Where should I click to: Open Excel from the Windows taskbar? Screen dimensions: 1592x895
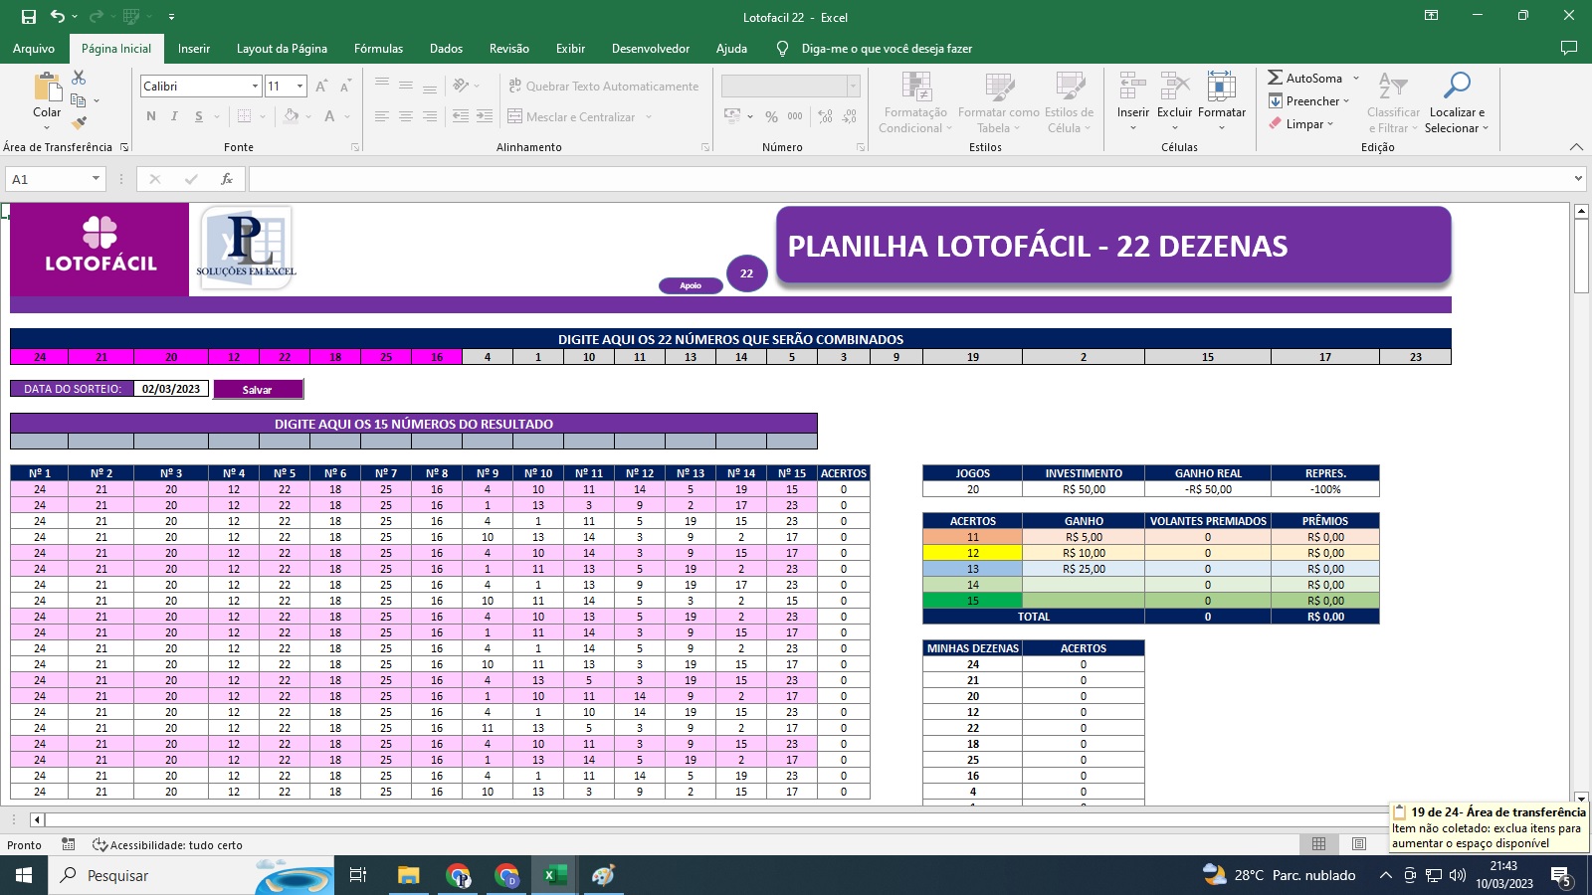[555, 875]
